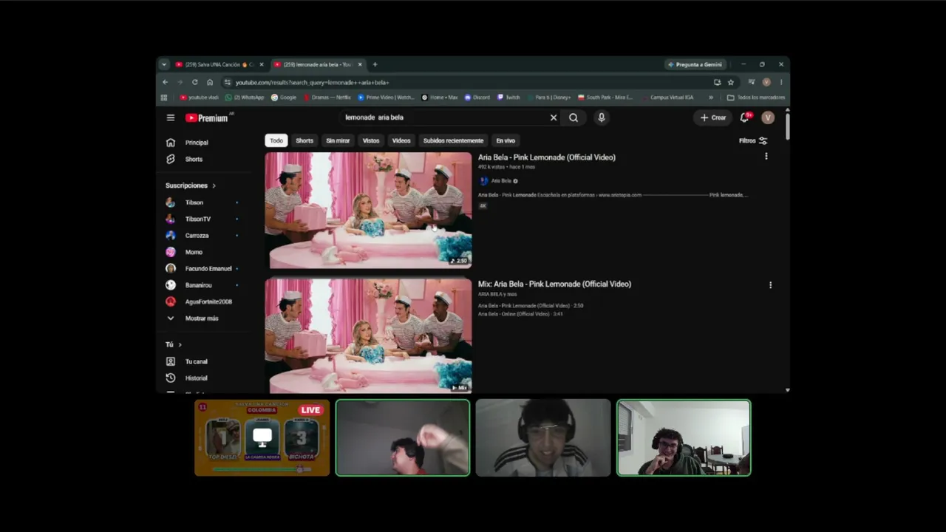The width and height of the screenshot is (946, 532).
Task: Expand the Tú section chevron
Action: click(180, 344)
